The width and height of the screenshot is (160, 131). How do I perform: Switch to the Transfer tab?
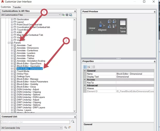(17, 7)
